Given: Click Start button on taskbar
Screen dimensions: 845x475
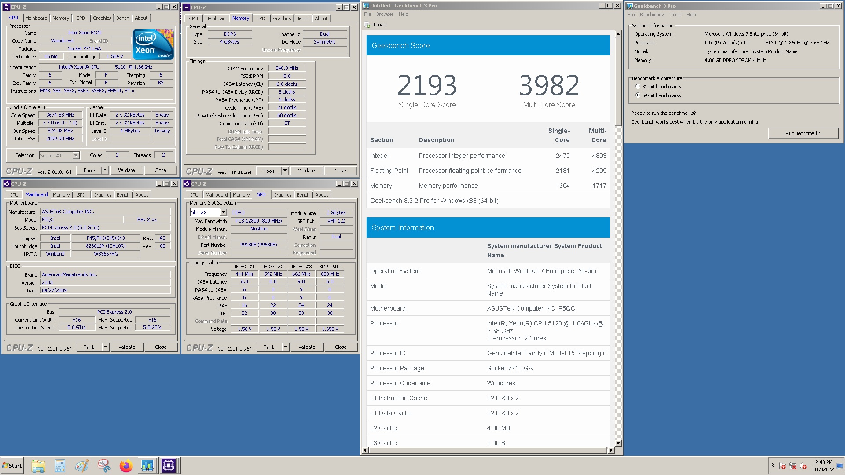Looking at the screenshot, I should [12, 466].
